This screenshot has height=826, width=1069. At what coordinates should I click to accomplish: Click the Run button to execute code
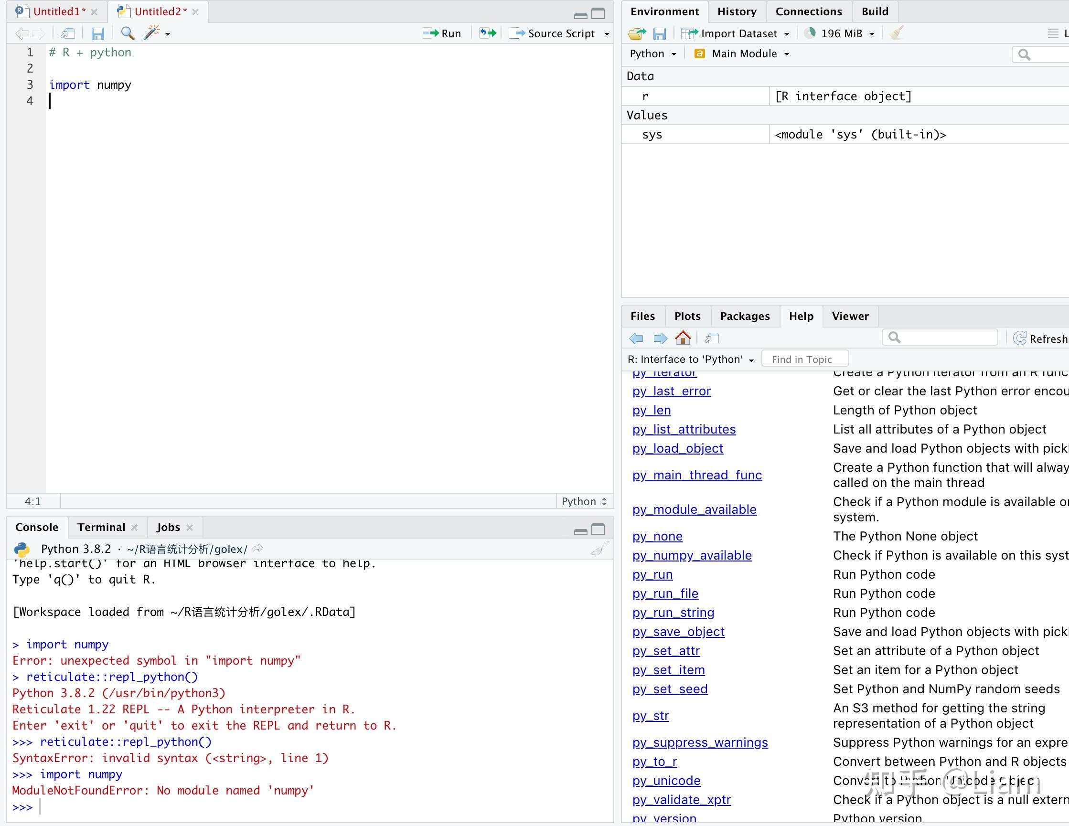[442, 33]
